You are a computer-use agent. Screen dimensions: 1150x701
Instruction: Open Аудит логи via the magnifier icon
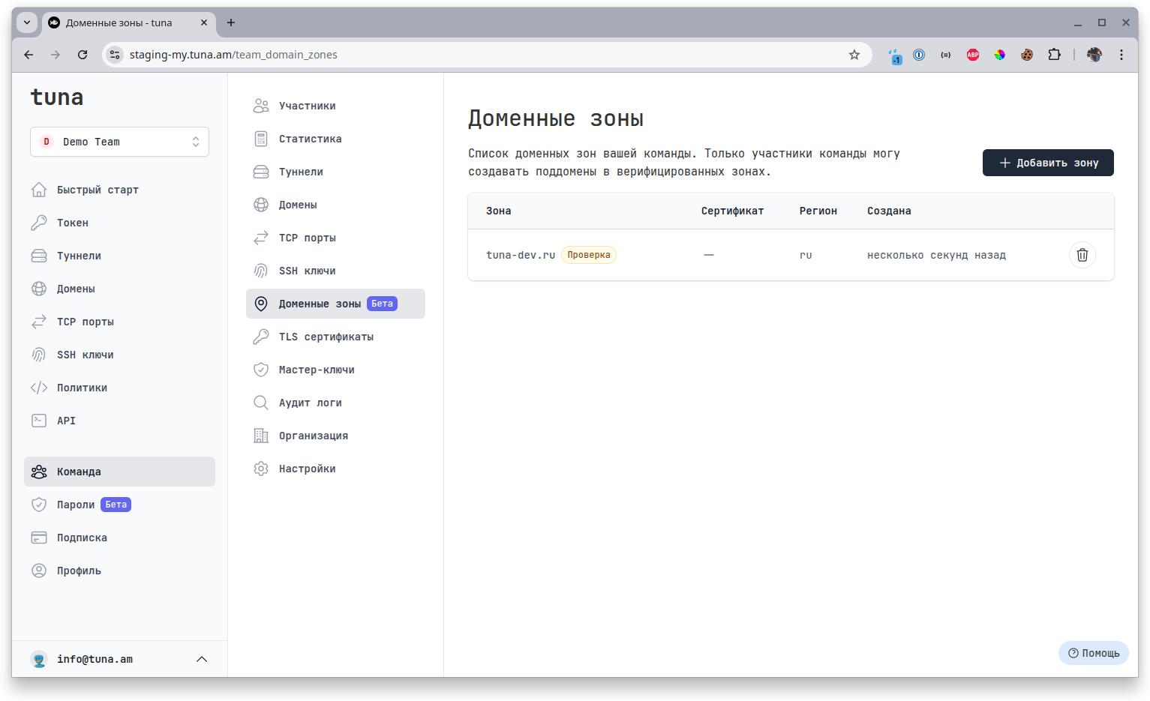261,402
